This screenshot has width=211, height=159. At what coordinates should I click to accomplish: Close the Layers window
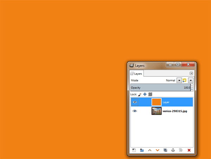tap(188, 64)
